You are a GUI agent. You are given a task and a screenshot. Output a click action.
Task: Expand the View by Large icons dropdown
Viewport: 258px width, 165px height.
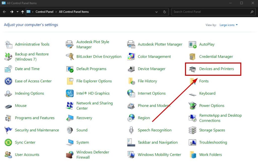tap(229, 25)
